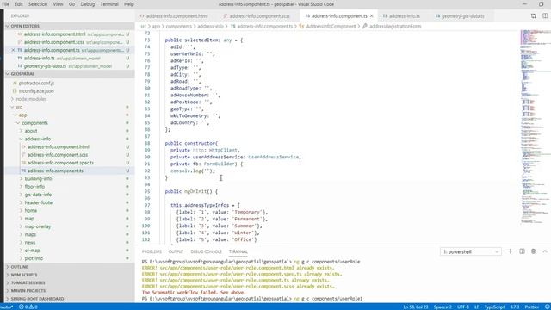551x310 pixels.
Task: Change language mode TypeScript
Action: (x=494, y=307)
